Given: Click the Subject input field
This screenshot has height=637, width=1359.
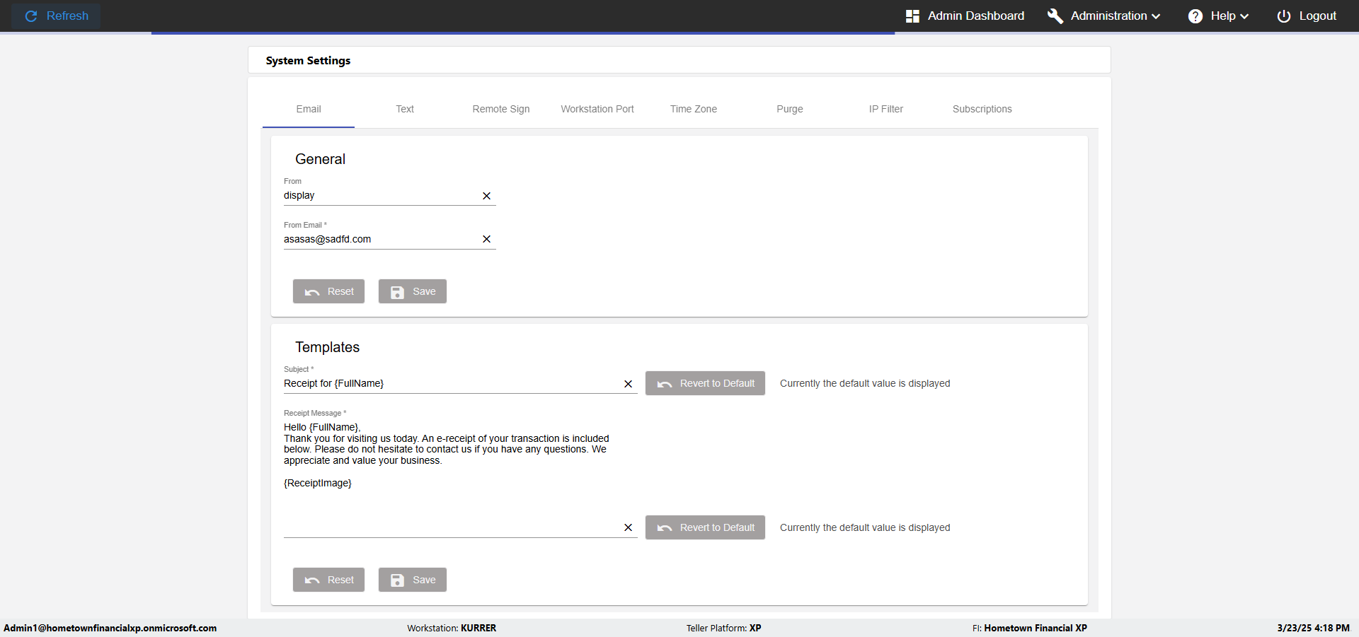Looking at the screenshot, I should pyautogui.click(x=451, y=384).
